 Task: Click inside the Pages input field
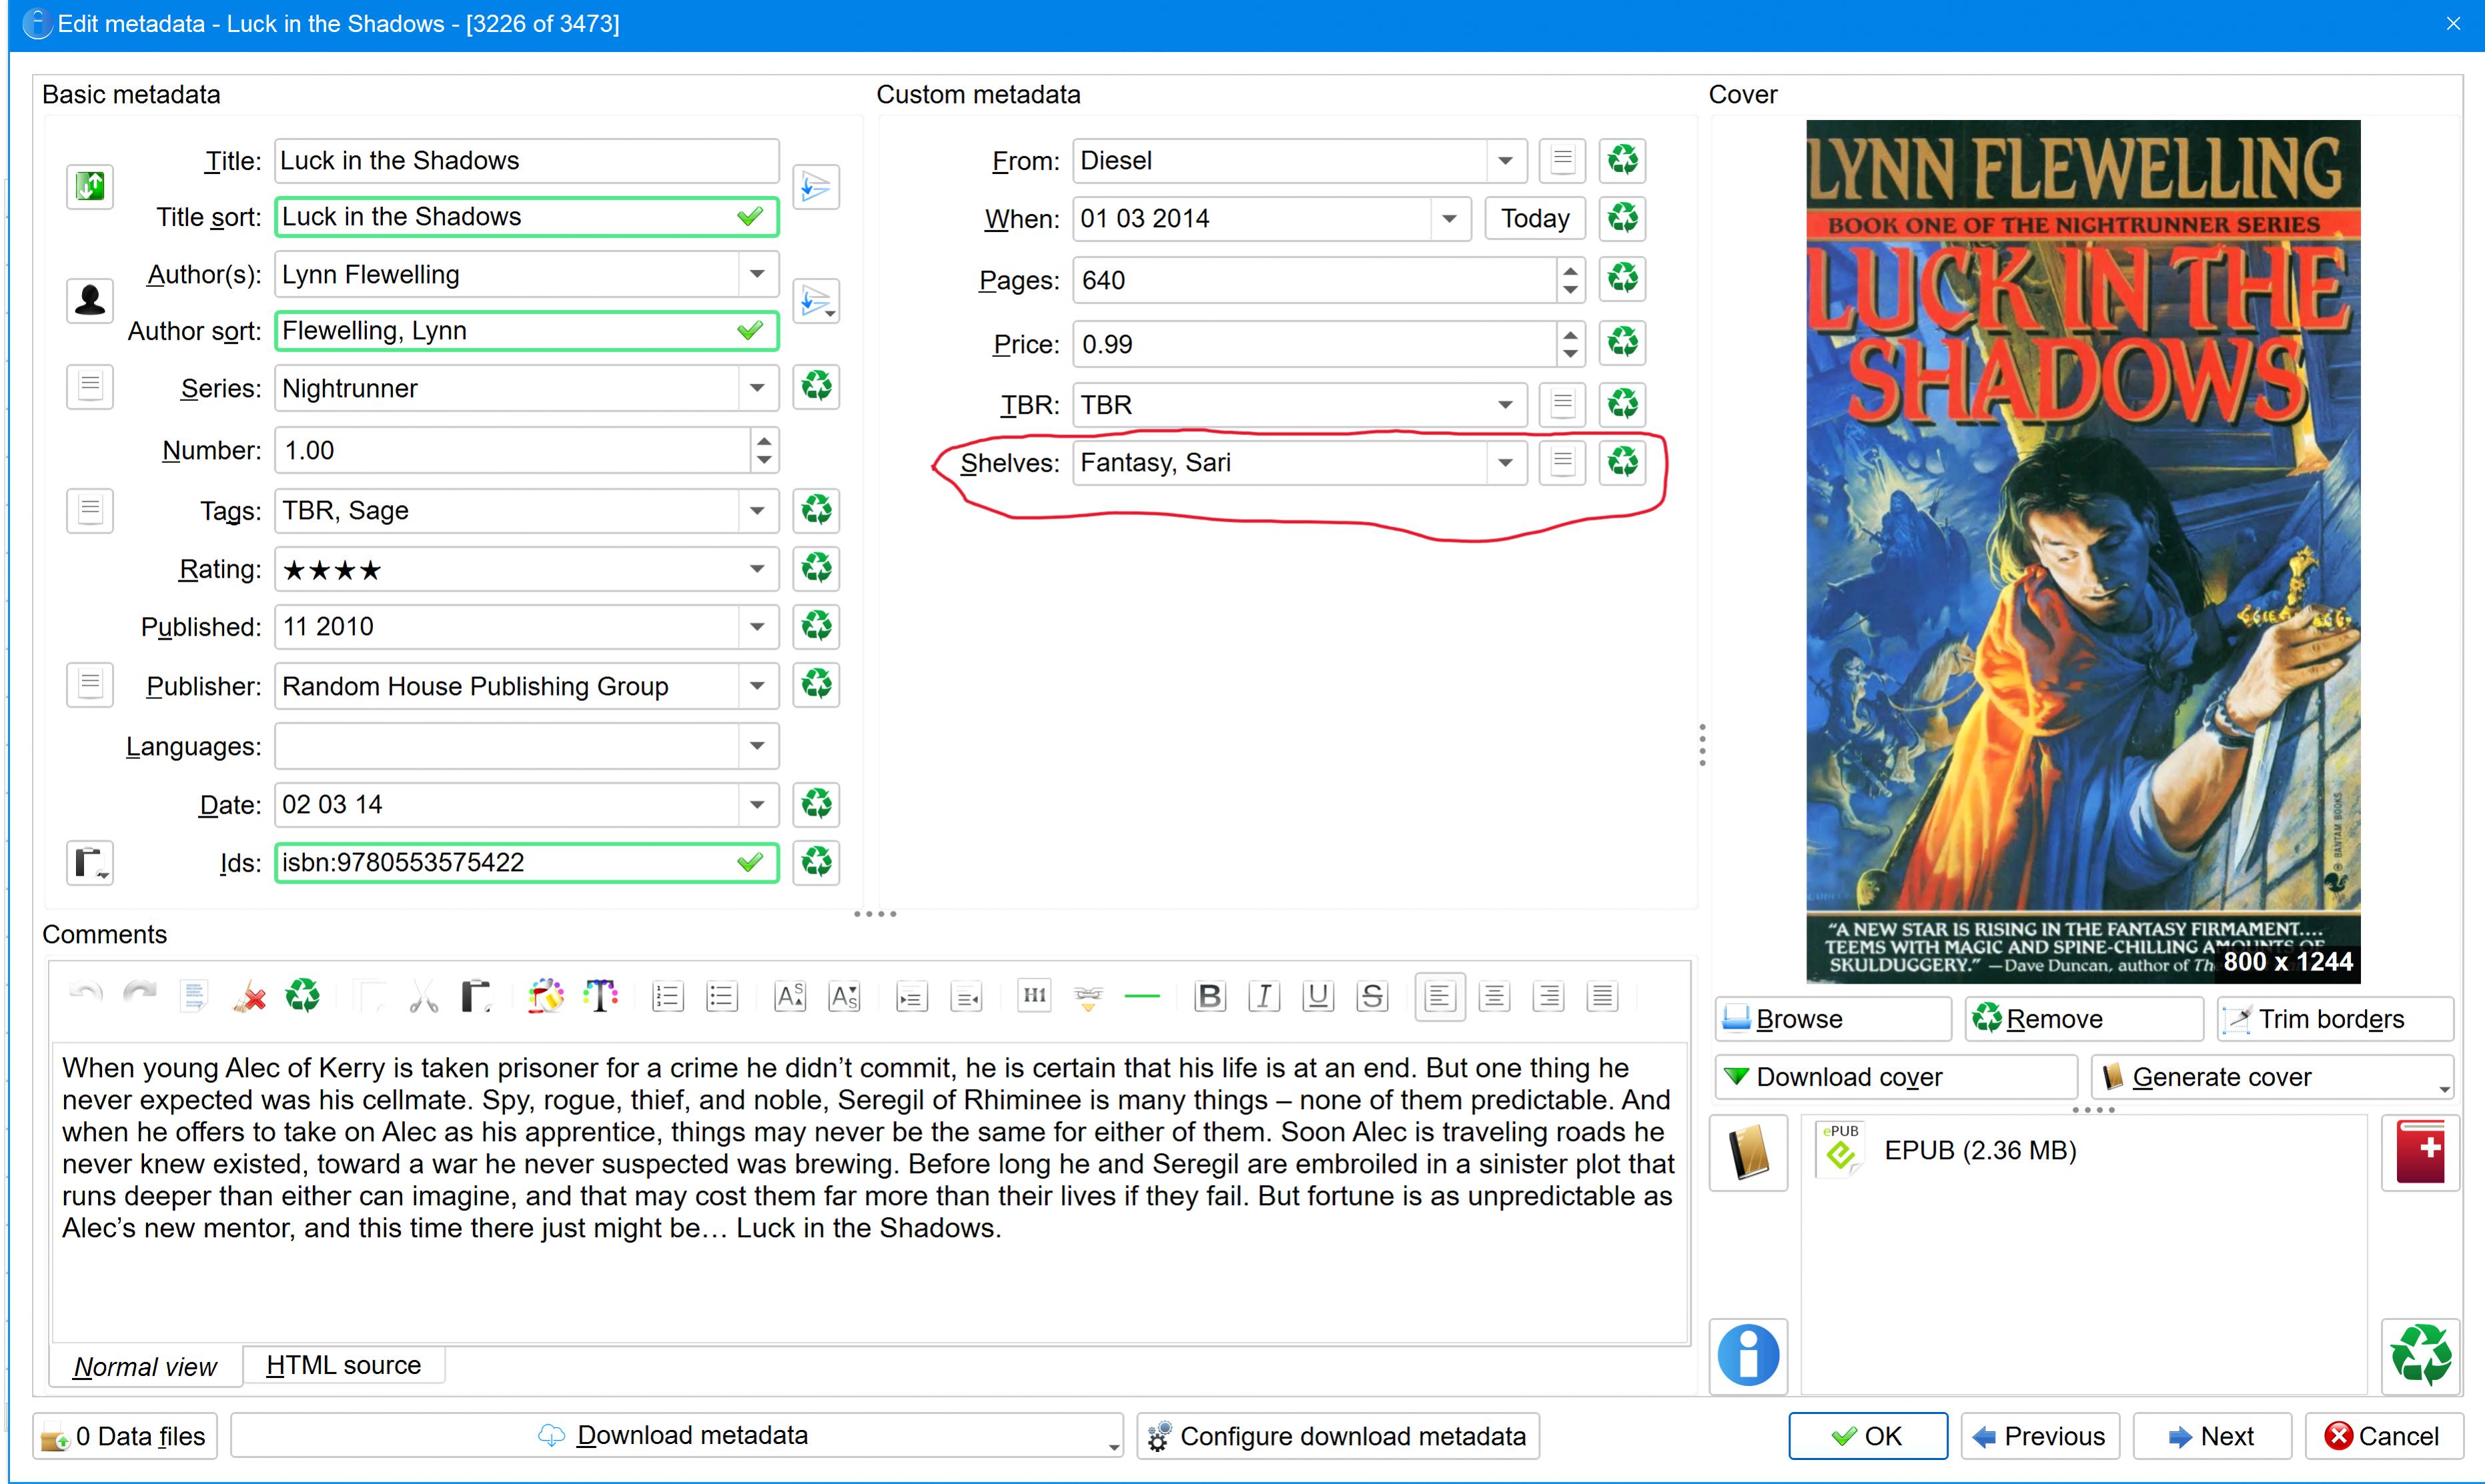point(1312,281)
